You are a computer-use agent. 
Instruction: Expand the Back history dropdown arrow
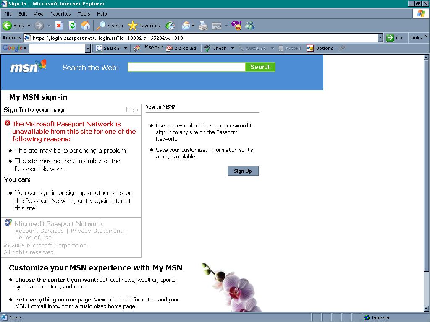pyautogui.click(x=29, y=26)
